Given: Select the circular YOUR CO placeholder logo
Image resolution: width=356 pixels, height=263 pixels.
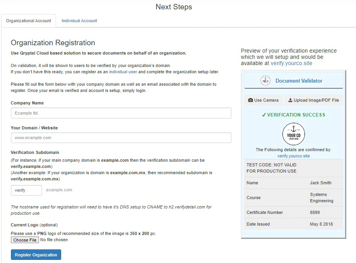Looking at the screenshot, I should 293,133.
